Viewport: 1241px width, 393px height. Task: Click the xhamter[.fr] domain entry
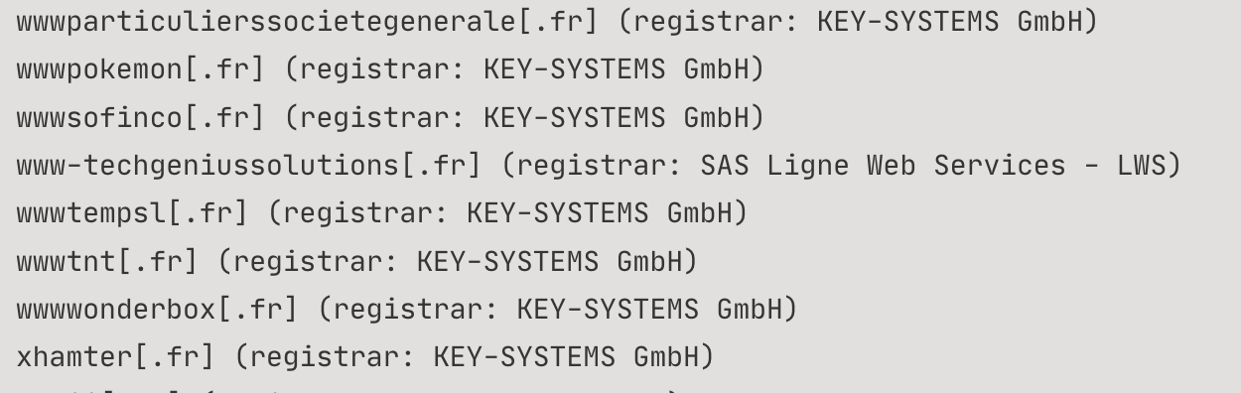click(x=115, y=357)
